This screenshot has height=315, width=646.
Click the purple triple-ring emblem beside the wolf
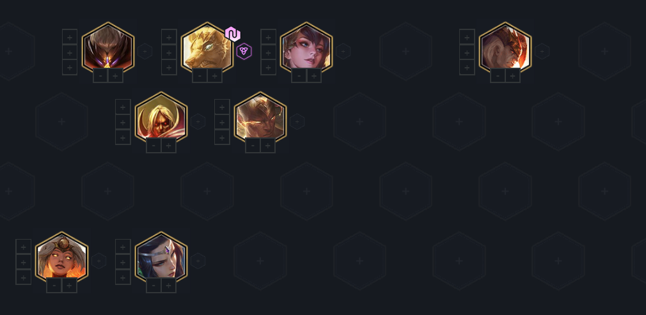coord(244,51)
